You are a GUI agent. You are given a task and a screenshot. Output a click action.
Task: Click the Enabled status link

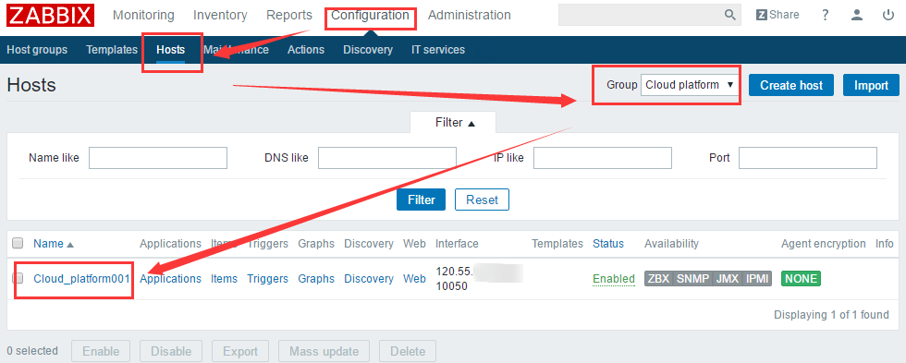[x=614, y=279]
